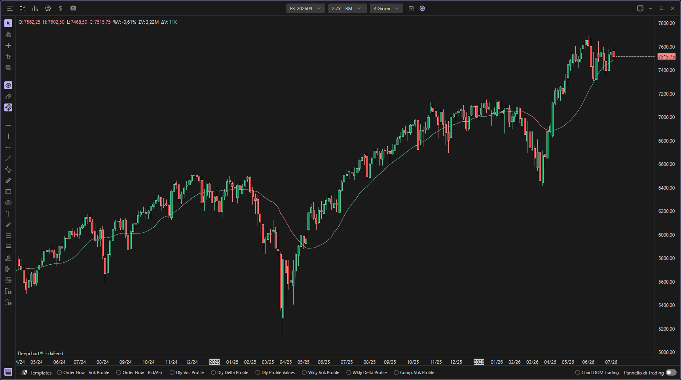Click the close price value C:7515,75

[100, 22]
